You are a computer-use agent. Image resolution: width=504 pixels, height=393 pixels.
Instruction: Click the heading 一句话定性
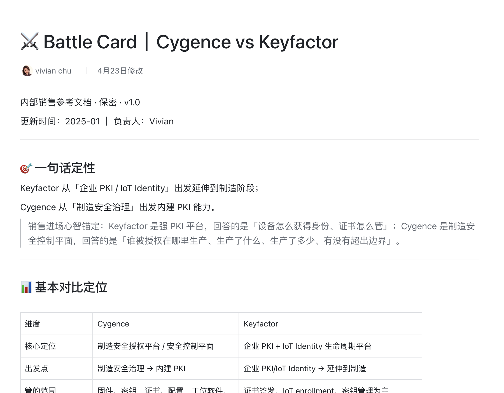click(x=65, y=168)
